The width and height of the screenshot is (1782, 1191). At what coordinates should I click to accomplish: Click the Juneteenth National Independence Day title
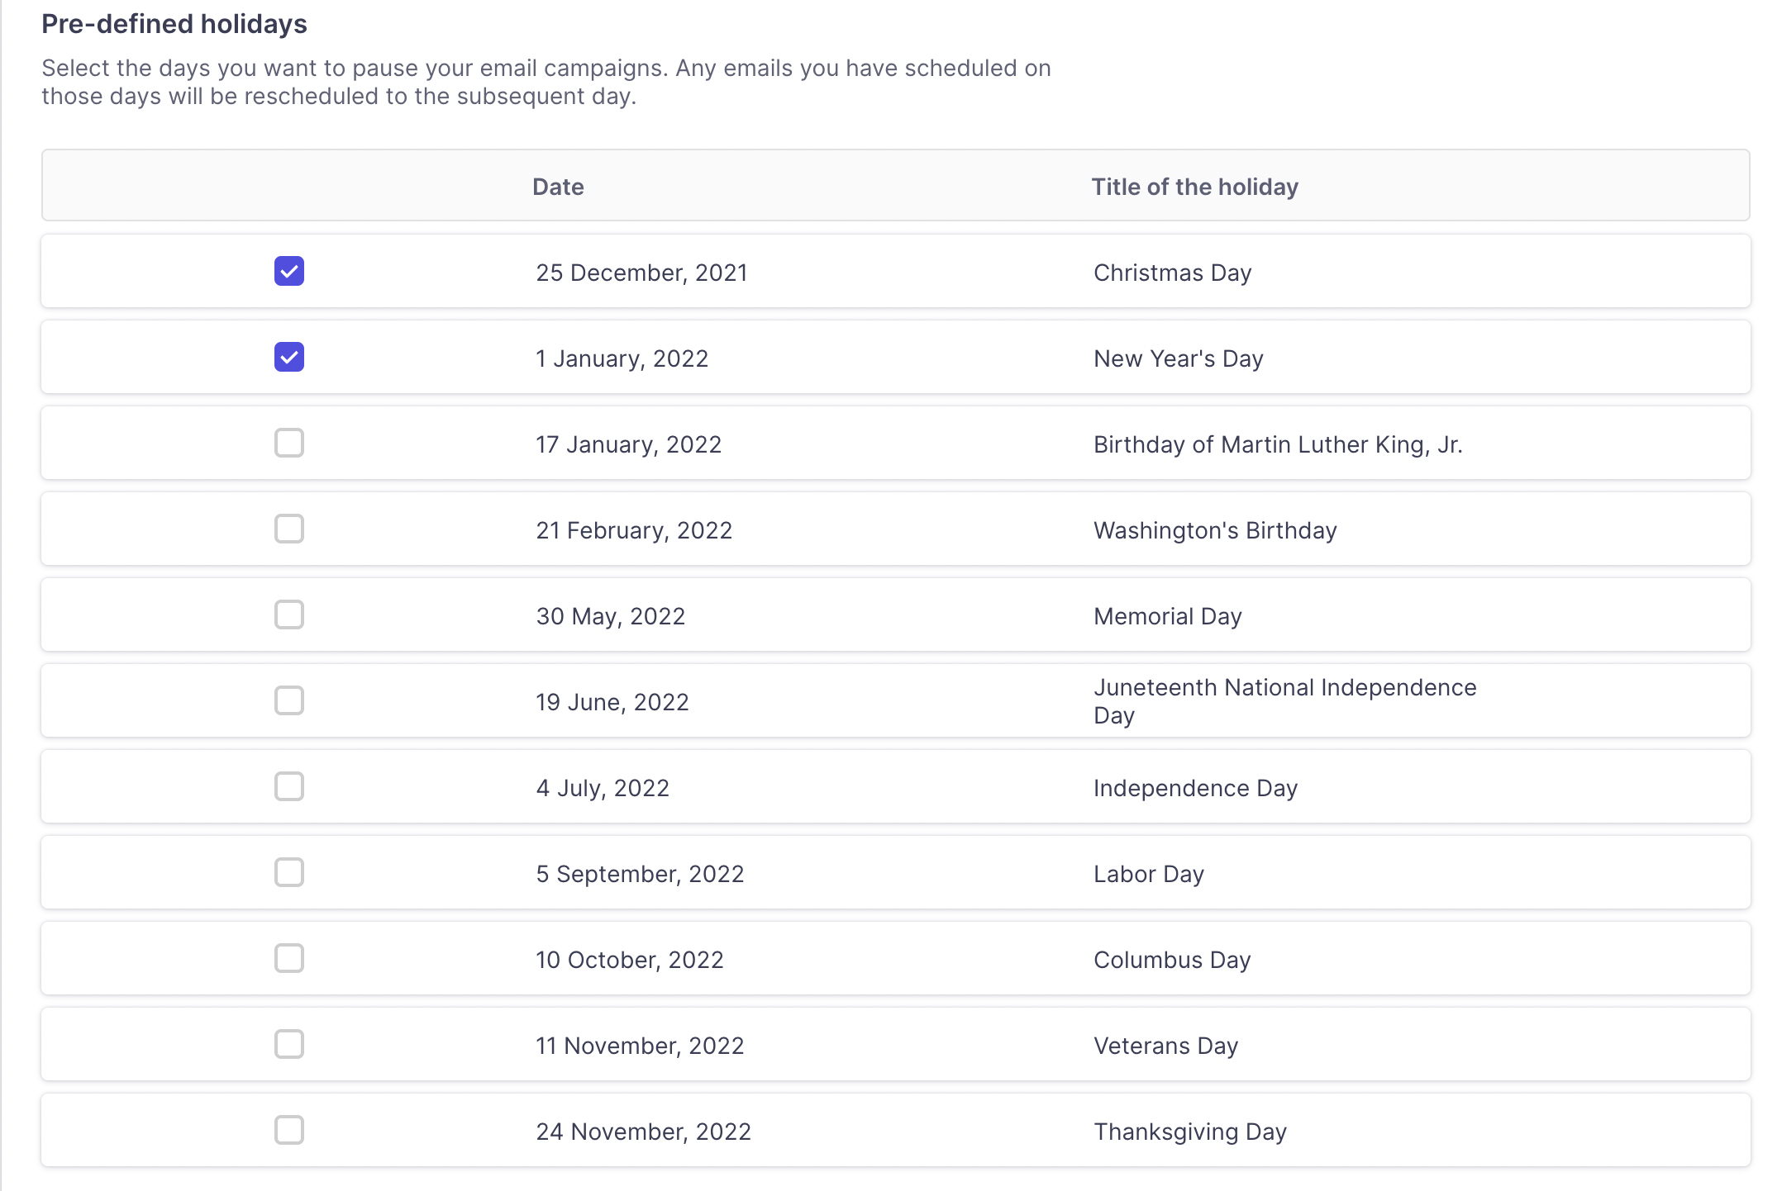point(1284,700)
